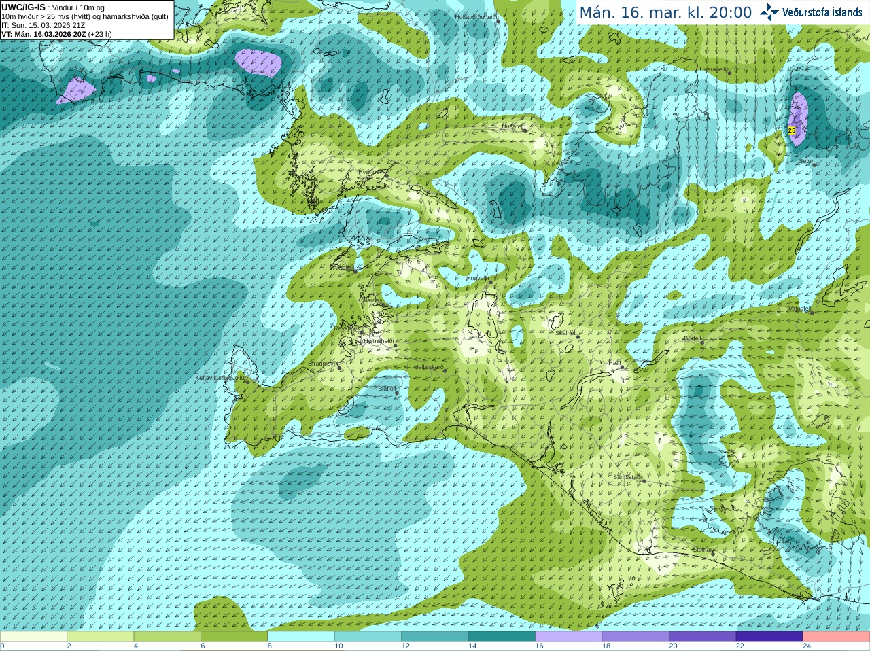The image size is (870, 651).
Task: Click the Búrfell station label
Action: (x=693, y=338)
